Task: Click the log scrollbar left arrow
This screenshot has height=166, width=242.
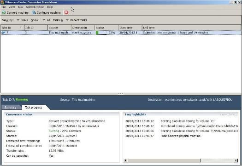Action: coord(125,160)
